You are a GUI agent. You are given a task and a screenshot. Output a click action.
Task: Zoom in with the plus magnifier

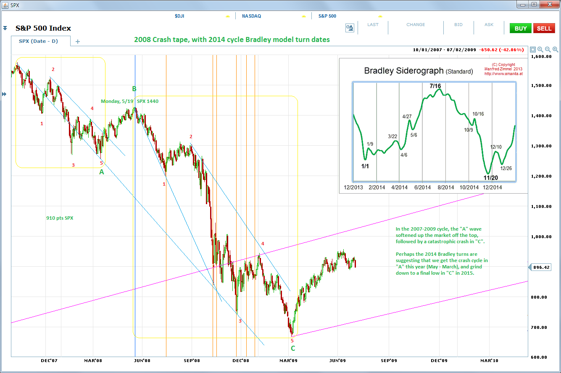(555, 50)
